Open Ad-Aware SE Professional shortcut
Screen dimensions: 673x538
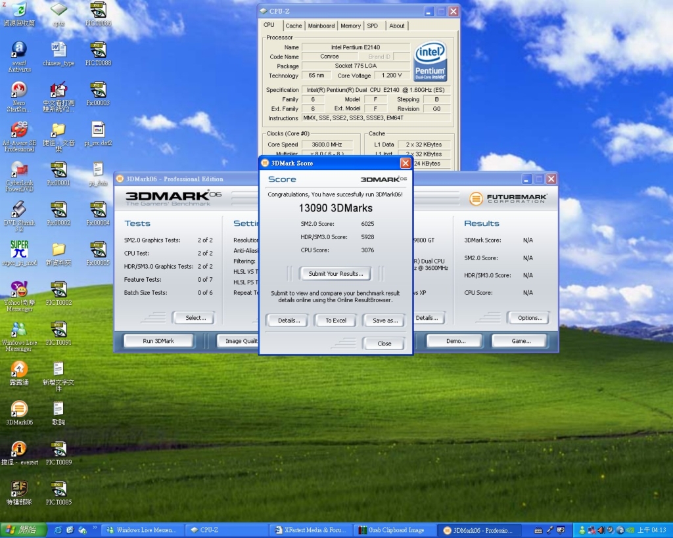point(19,137)
